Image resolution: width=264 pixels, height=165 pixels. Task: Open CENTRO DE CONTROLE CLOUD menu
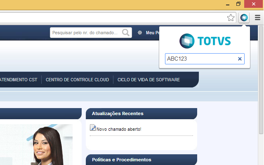tap(77, 80)
